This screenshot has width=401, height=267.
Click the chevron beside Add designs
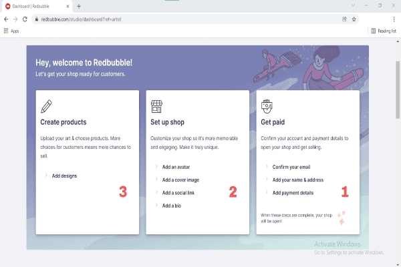[46, 175]
